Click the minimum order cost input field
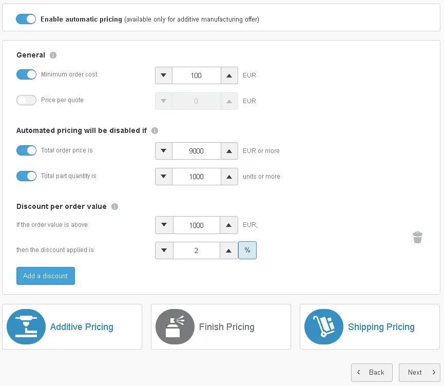444x386 pixels. coord(196,75)
